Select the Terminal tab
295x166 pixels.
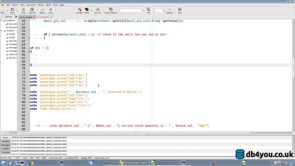click(x=6, y=152)
